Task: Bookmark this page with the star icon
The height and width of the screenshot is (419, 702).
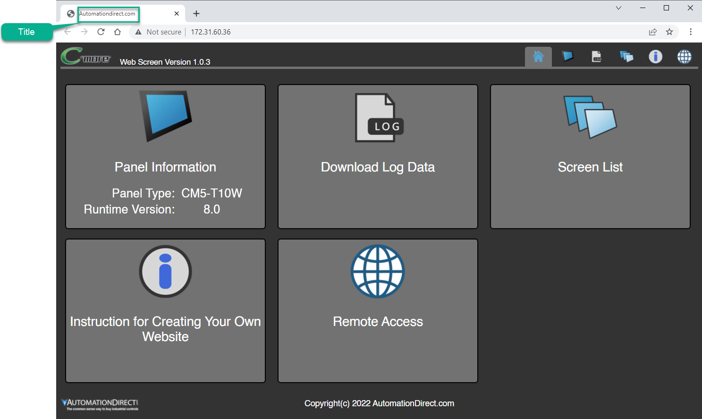Action: pyautogui.click(x=669, y=32)
